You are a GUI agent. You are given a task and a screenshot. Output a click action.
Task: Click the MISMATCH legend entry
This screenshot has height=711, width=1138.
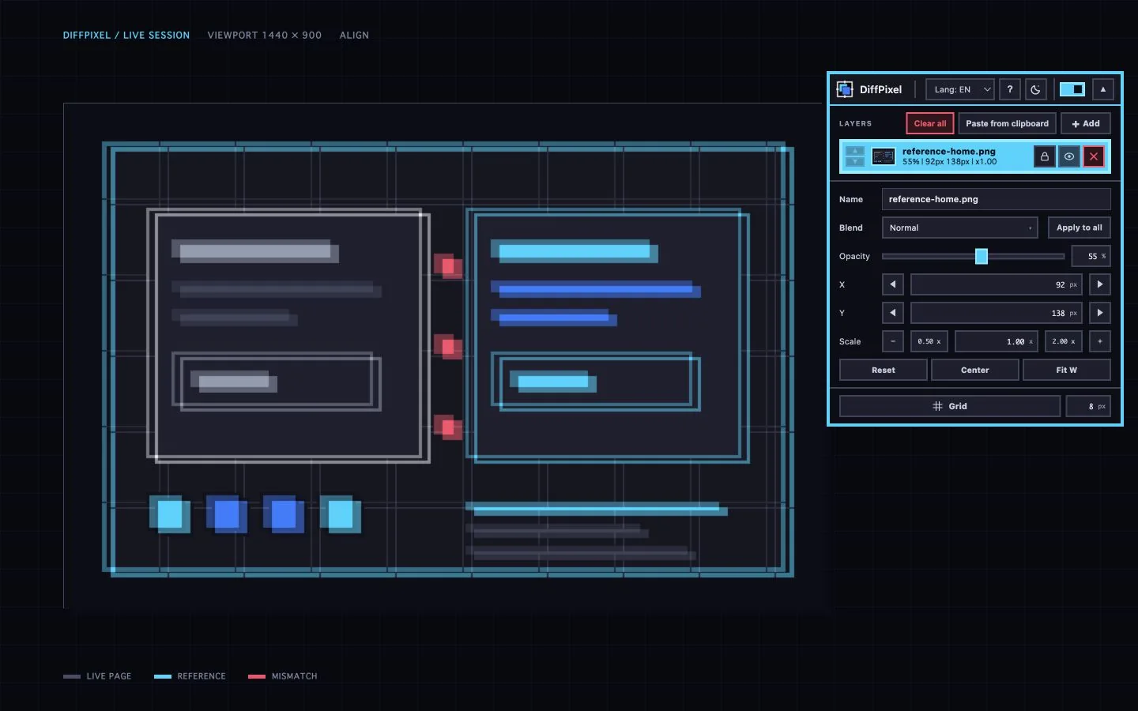pos(283,676)
